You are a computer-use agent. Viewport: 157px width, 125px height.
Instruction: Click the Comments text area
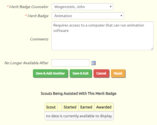pyautogui.click(x=102, y=36)
